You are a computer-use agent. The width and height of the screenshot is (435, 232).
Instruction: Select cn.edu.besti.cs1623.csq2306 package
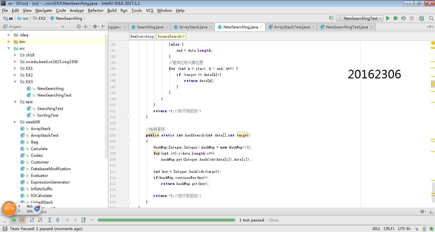(52, 62)
